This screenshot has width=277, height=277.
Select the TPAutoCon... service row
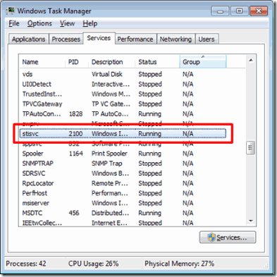pyautogui.click(x=123, y=114)
